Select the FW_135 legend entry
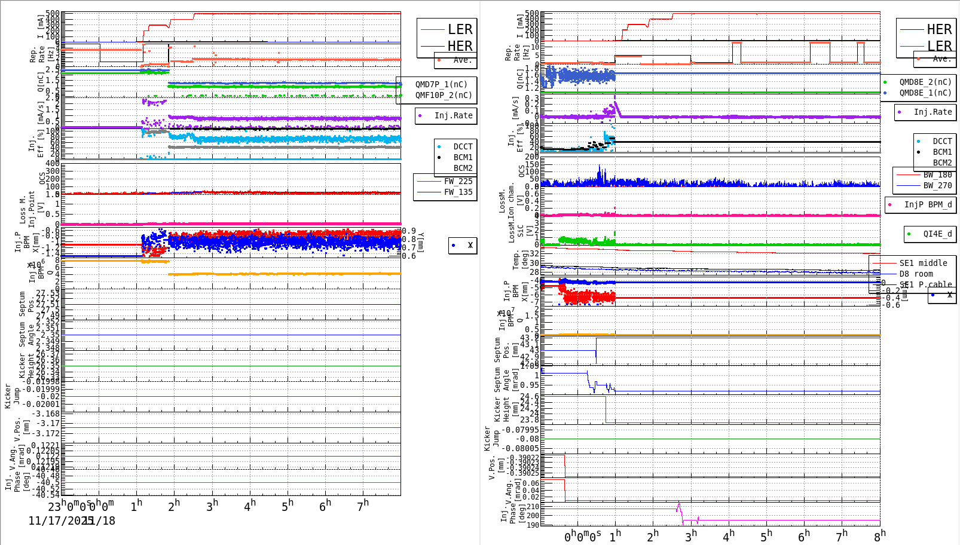The height and width of the screenshot is (545, 960). click(458, 192)
